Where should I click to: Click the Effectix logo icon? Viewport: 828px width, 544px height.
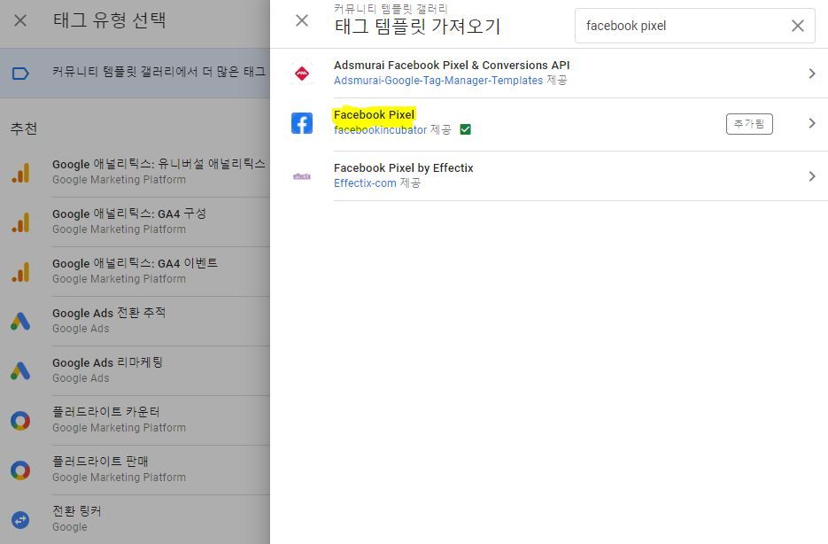point(302,176)
